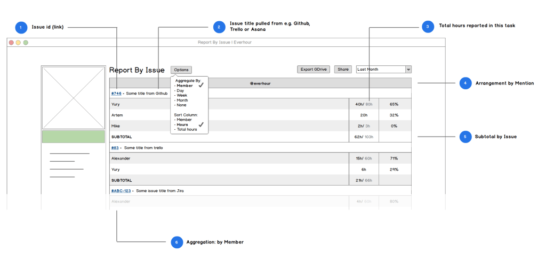Click the Export GDrive button
The width and height of the screenshot is (546, 260).
(314, 70)
